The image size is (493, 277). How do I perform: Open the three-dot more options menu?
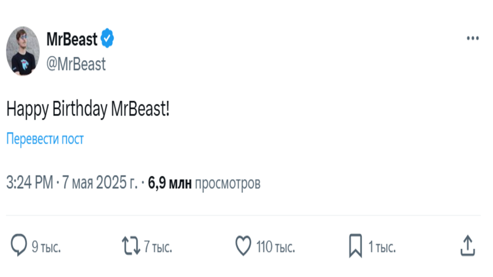(x=473, y=38)
